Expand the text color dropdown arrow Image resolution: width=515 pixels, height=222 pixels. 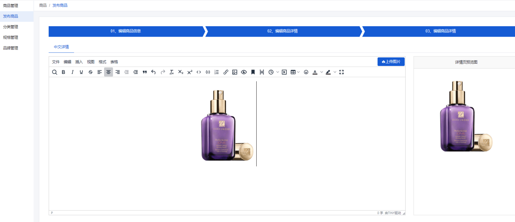pos(322,72)
